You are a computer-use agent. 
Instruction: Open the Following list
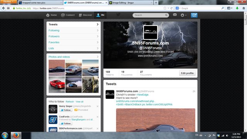74,31
